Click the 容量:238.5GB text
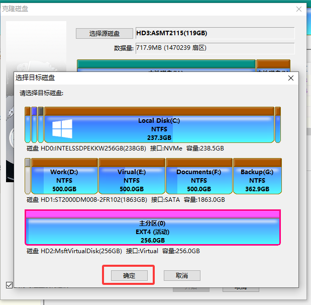This screenshot has height=305, width=311. pyautogui.click(x=205, y=148)
